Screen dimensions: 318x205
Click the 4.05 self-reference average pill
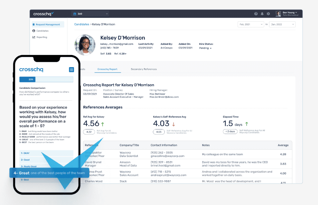(x=159, y=132)
